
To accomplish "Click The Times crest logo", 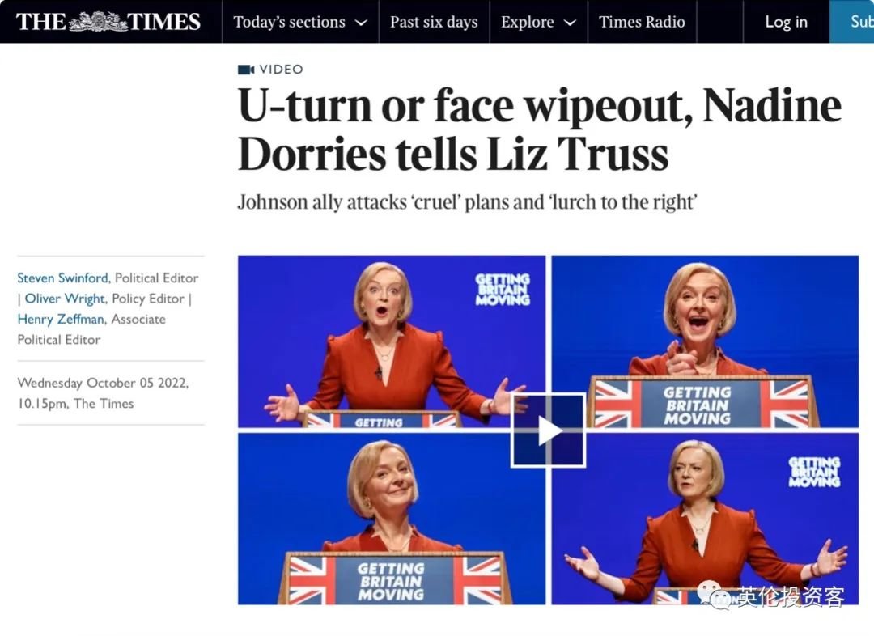I will click(98, 21).
